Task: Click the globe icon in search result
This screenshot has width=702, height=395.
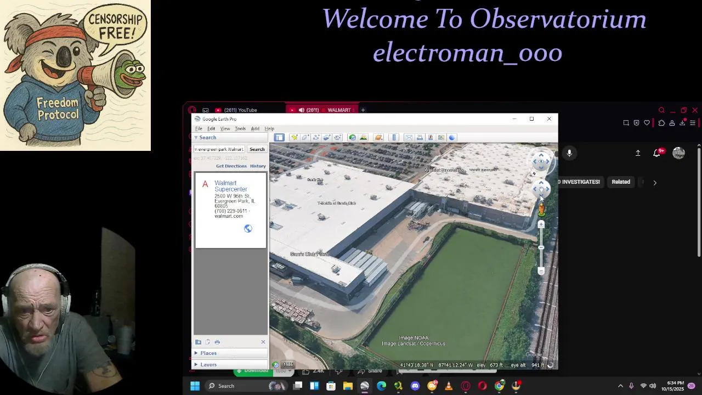Action: [x=248, y=229]
